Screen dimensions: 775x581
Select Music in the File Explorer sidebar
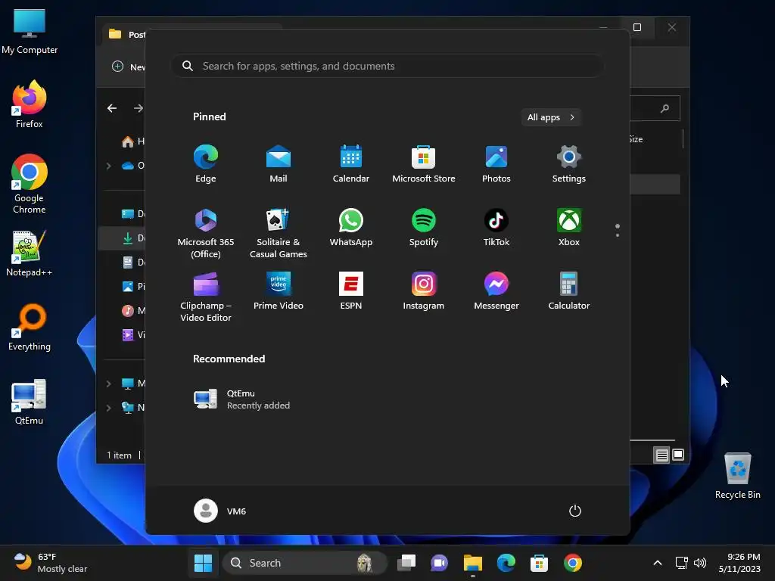pos(132,311)
